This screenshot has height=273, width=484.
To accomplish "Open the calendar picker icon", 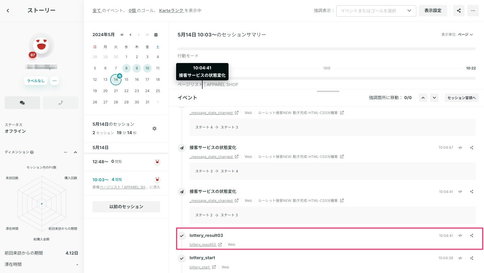I will (x=156, y=35).
